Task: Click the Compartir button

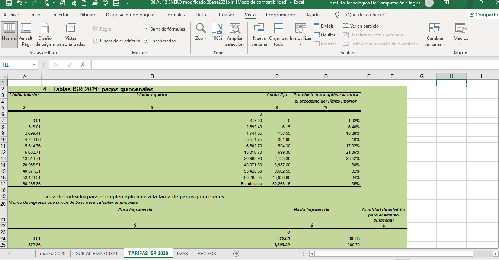Action: (x=483, y=15)
